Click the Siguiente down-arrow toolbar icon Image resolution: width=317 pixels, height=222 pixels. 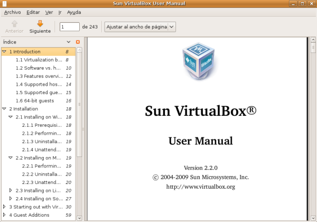[40, 23]
